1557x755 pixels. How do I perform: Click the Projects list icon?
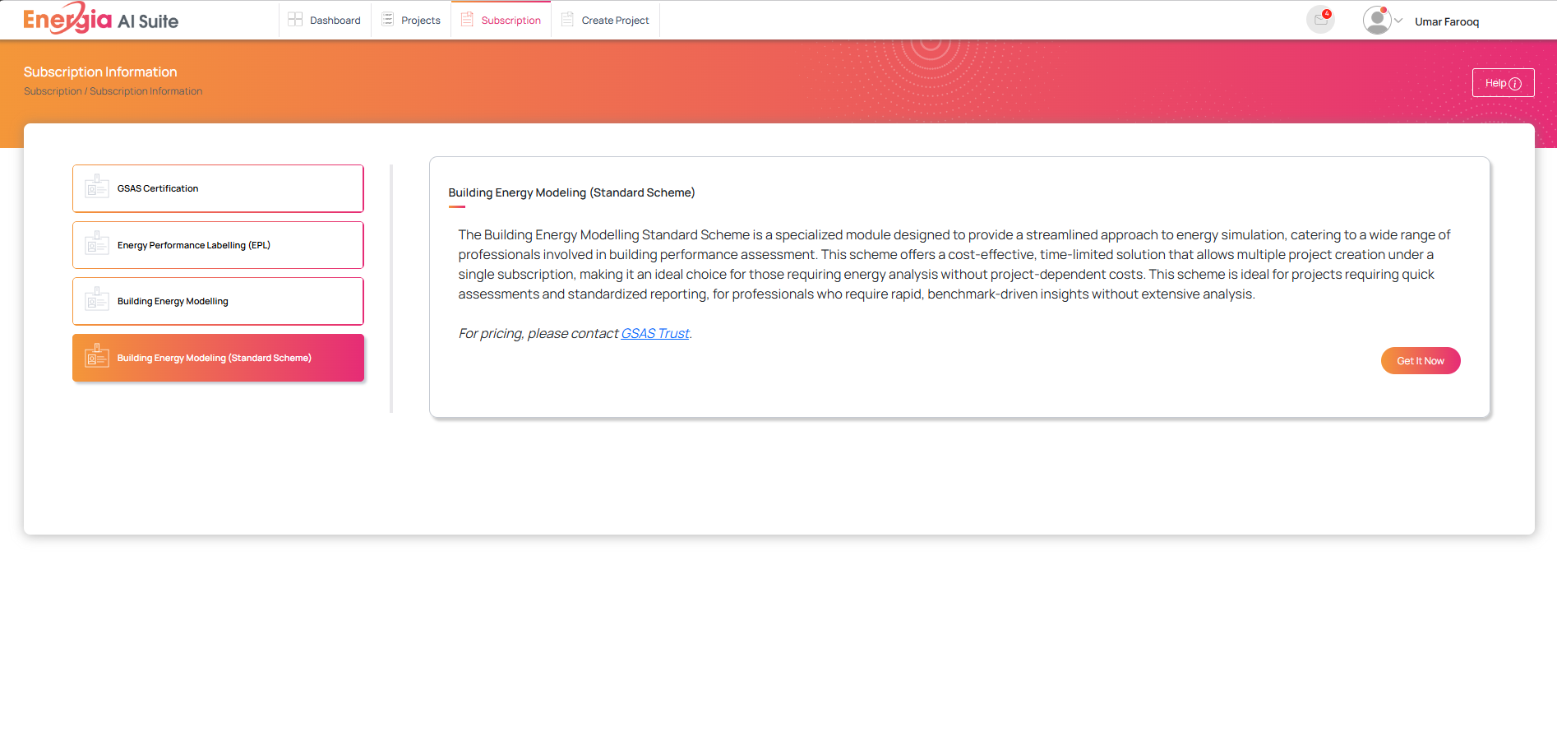click(x=387, y=19)
